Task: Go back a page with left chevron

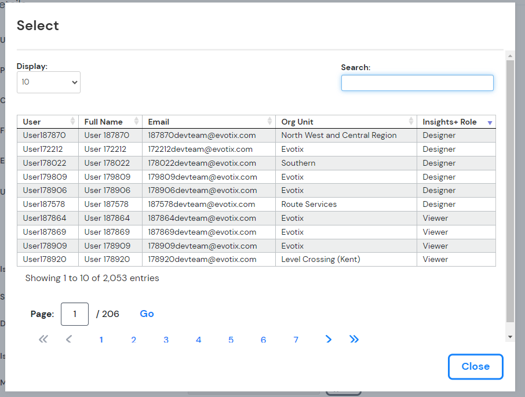Action: tap(69, 339)
